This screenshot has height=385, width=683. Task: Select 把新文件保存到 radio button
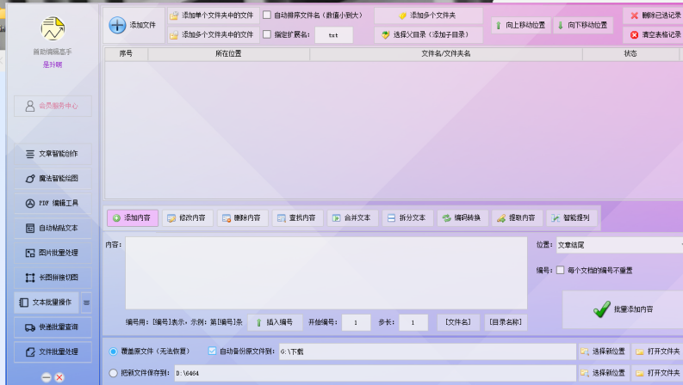(x=113, y=373)
